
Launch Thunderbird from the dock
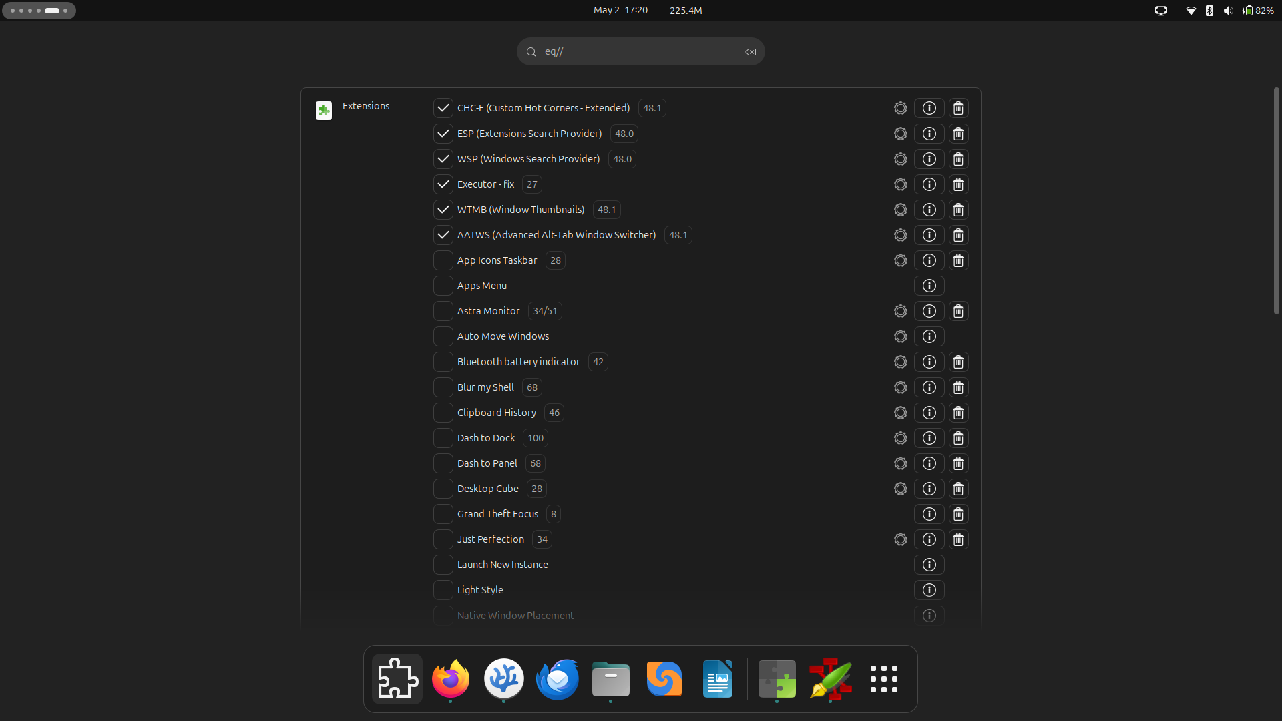tap(558, 679)
